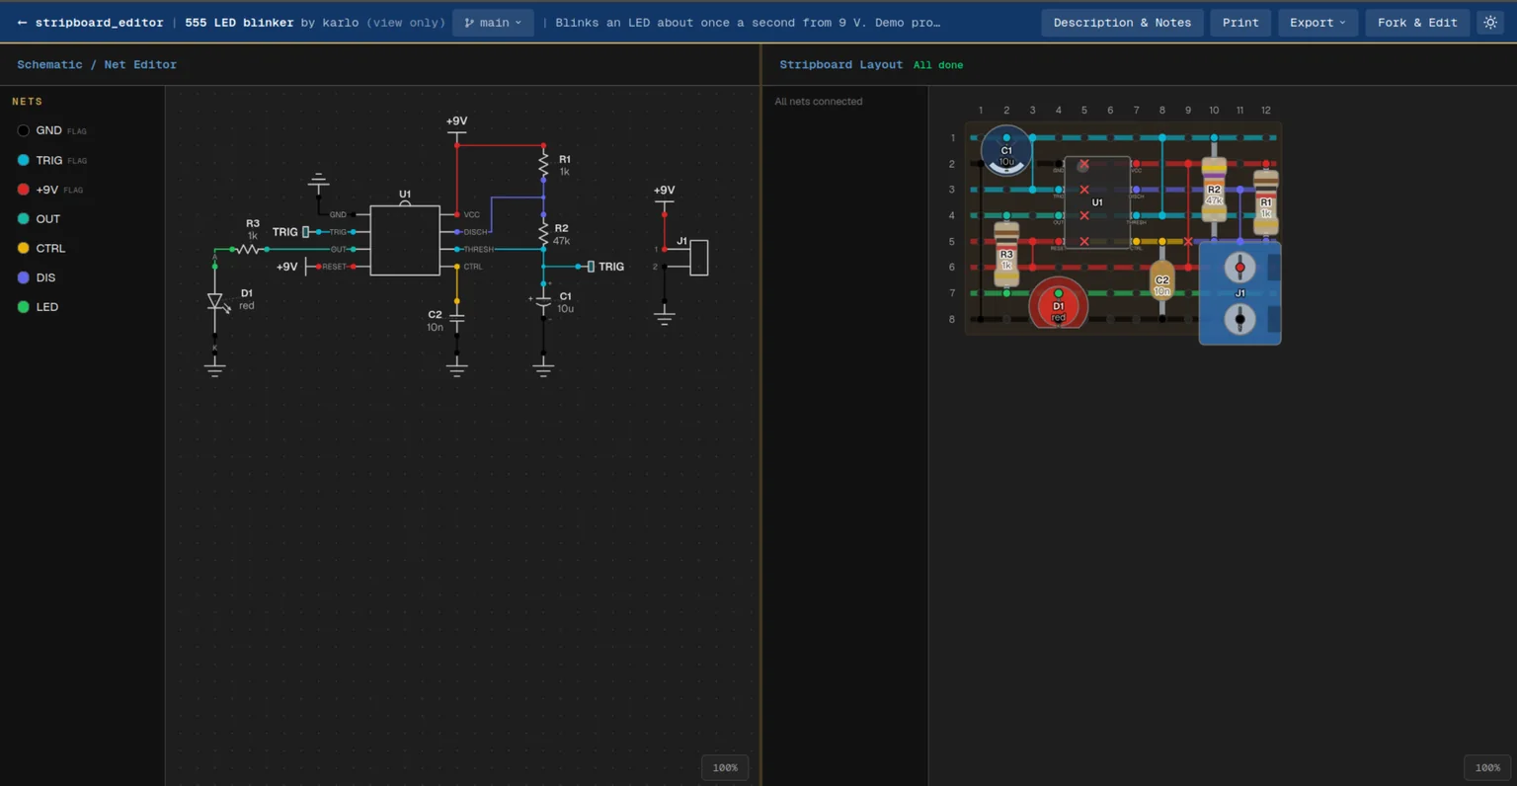
Task: Open Description & Notes
Action: [1122, 23]
